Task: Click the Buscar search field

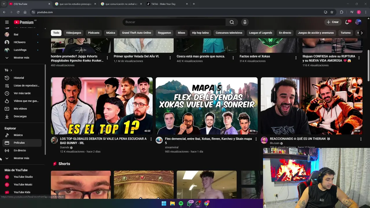Action: [x=174, y=22]
